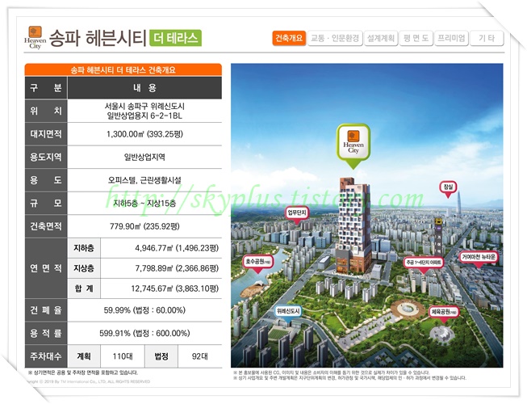
Task: Select the 12,745.67㎡ total area value
Action: (x=175, y=288)
